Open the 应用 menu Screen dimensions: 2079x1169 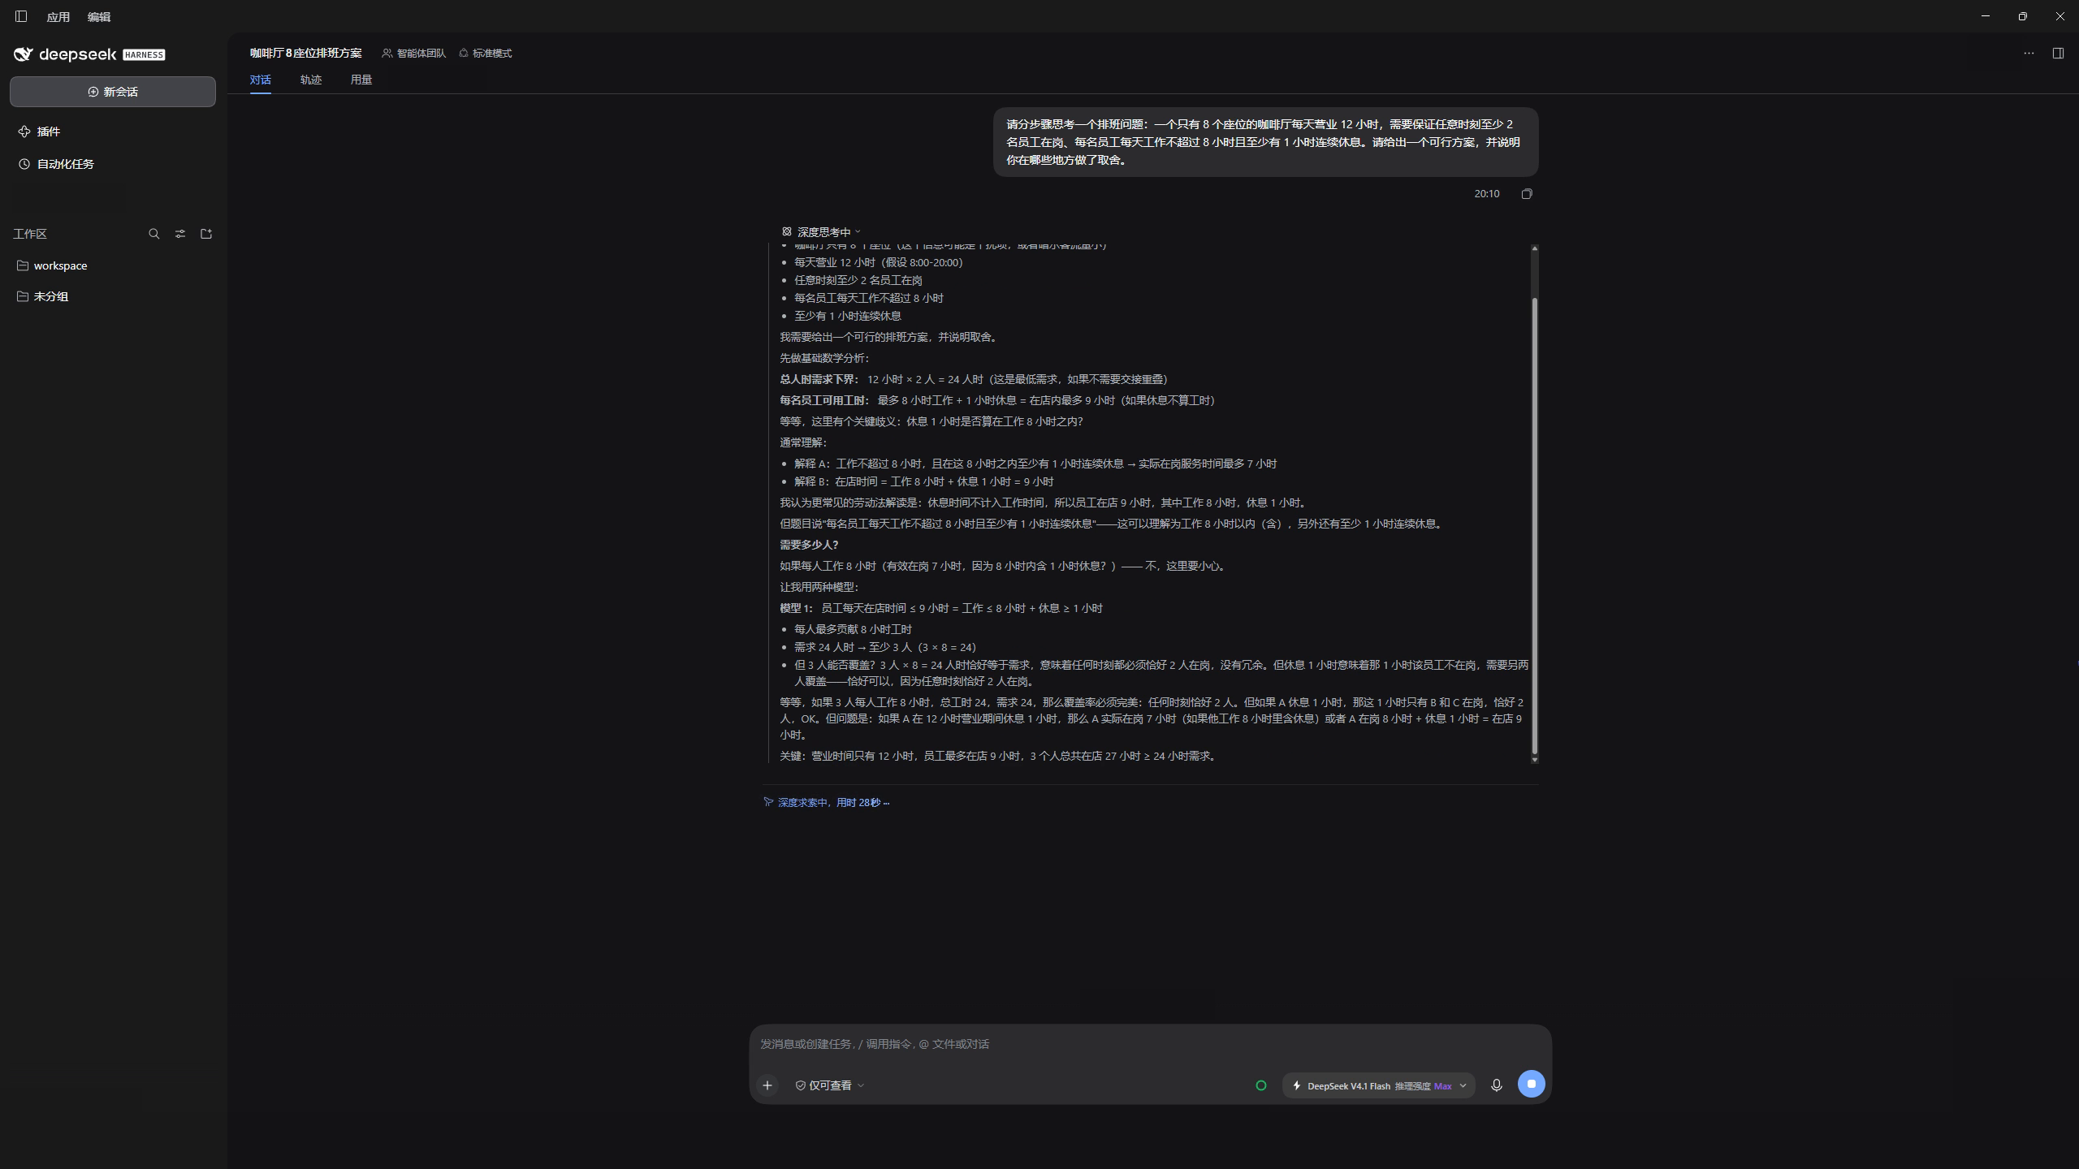click(58, 17)
